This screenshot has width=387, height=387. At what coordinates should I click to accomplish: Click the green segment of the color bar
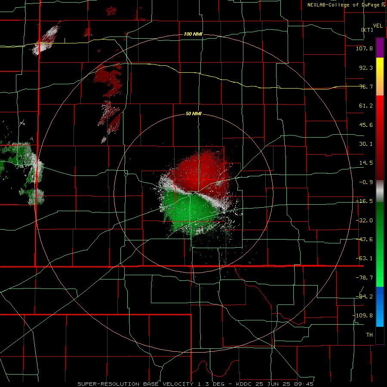[x=380, y=244]
